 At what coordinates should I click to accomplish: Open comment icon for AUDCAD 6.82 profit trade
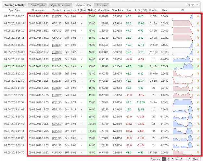[x=198, y=152]
